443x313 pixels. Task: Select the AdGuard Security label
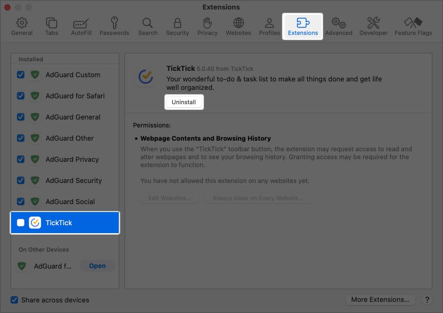[74, 180]
